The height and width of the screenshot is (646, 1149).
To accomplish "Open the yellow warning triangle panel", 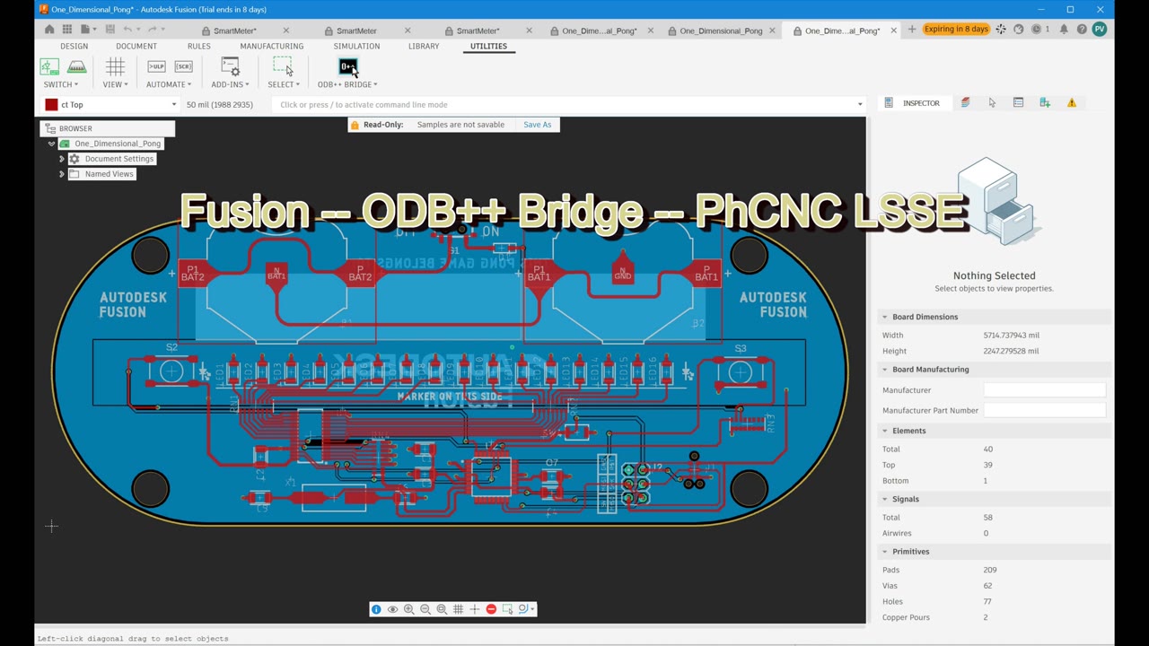I will pos(1072,103).
